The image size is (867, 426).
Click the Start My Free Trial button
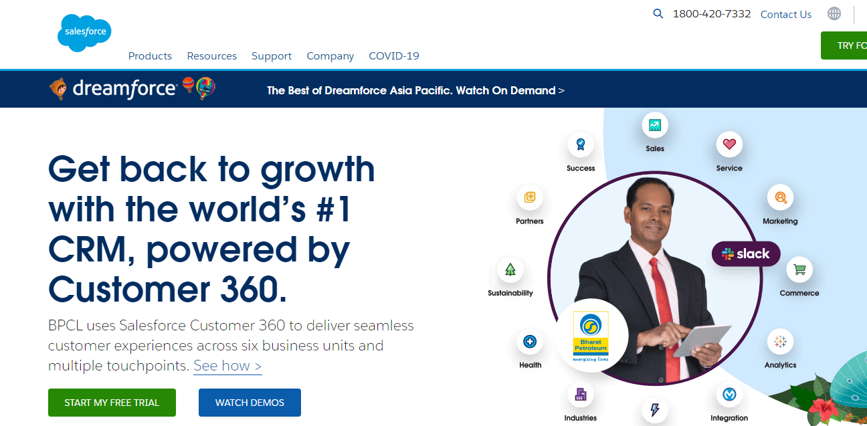pos(112,403)
